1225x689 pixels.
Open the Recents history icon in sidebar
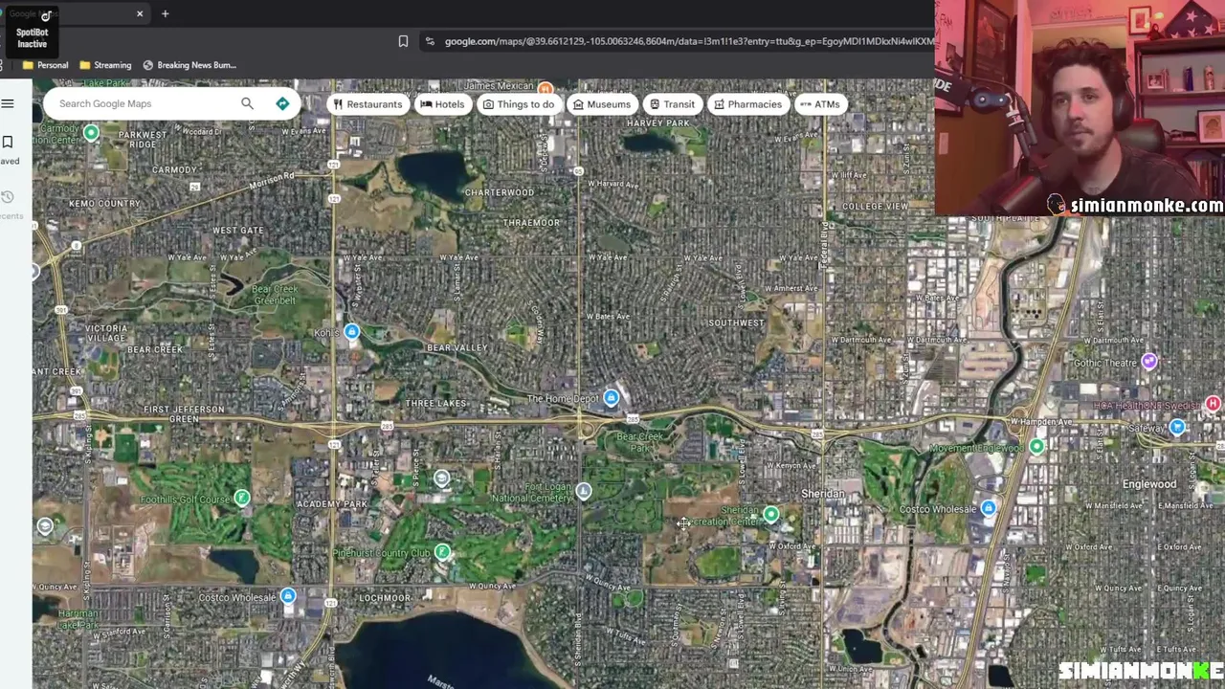(x=8, y=197)
